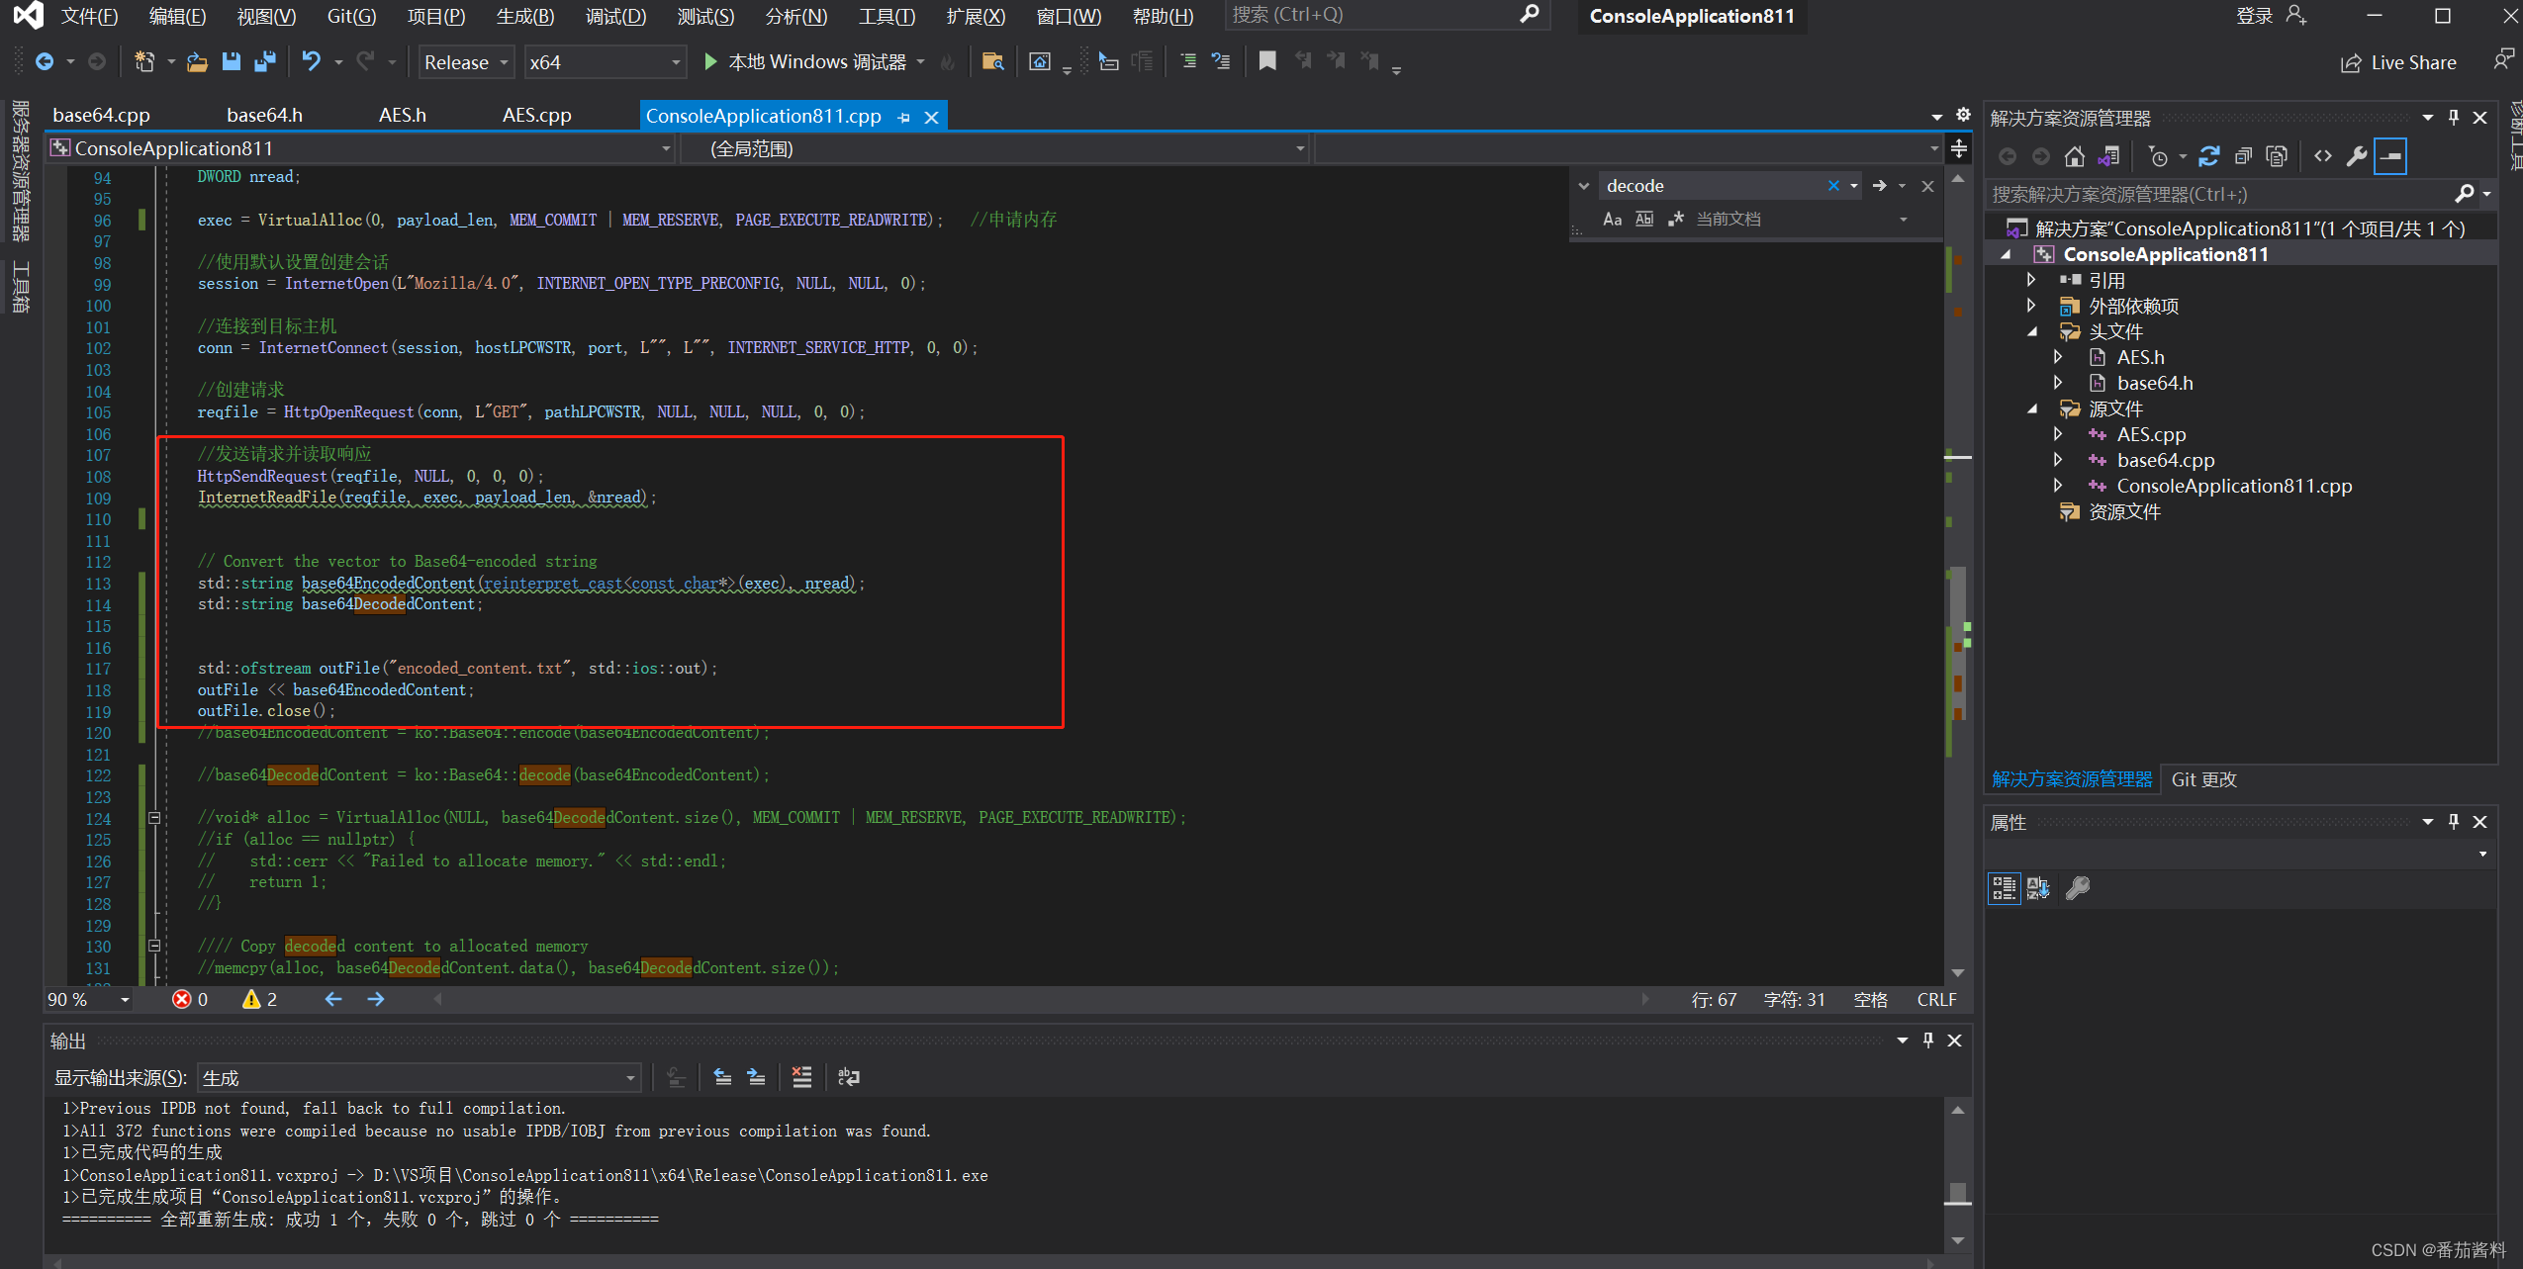
Task: Click the Find in Files icon
Action: click(992, 61)
